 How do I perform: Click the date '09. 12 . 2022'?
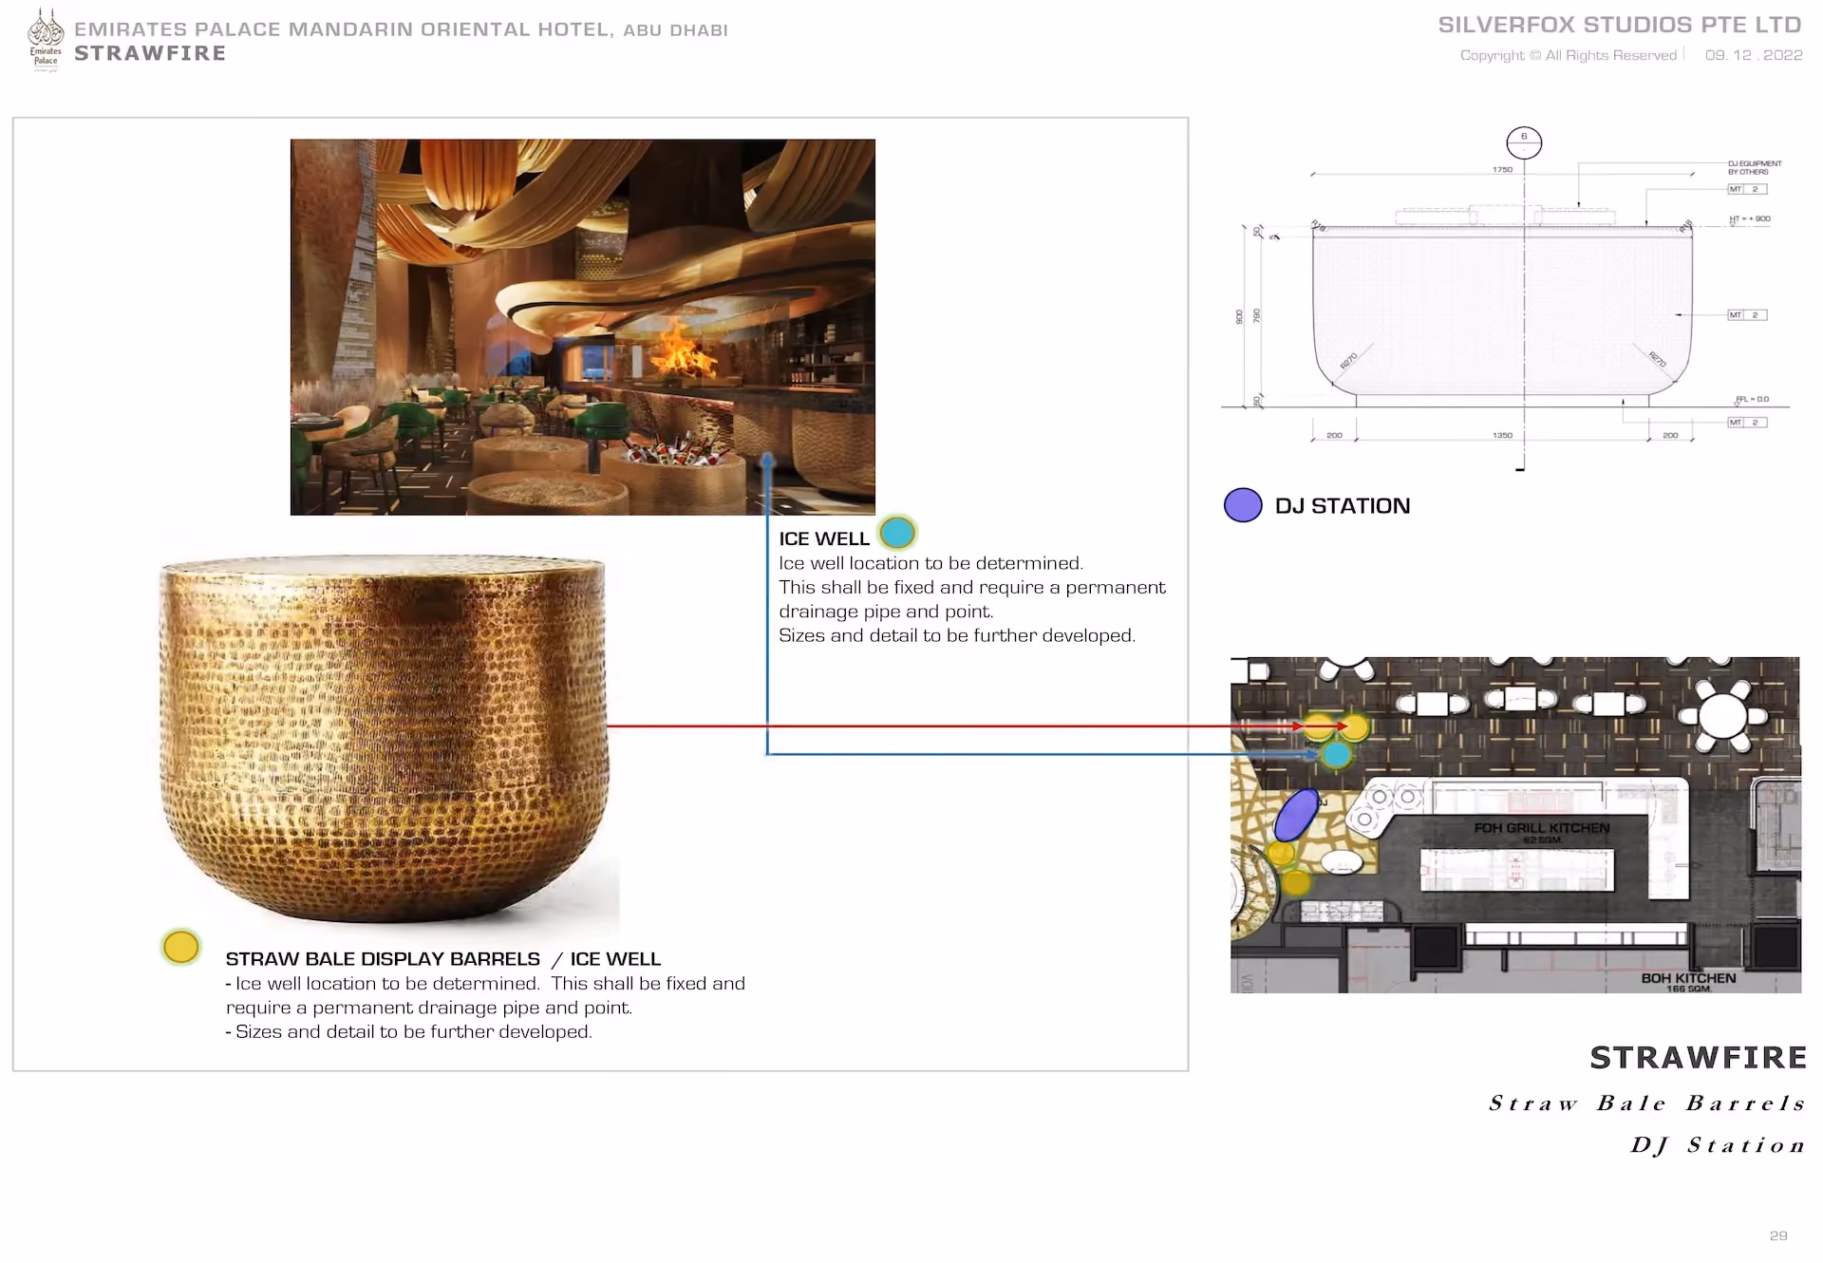pyautogui.click(x=1754, y=55)
